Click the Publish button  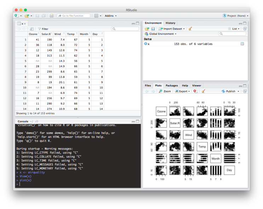pyautogui.click(x=230, y=91)
